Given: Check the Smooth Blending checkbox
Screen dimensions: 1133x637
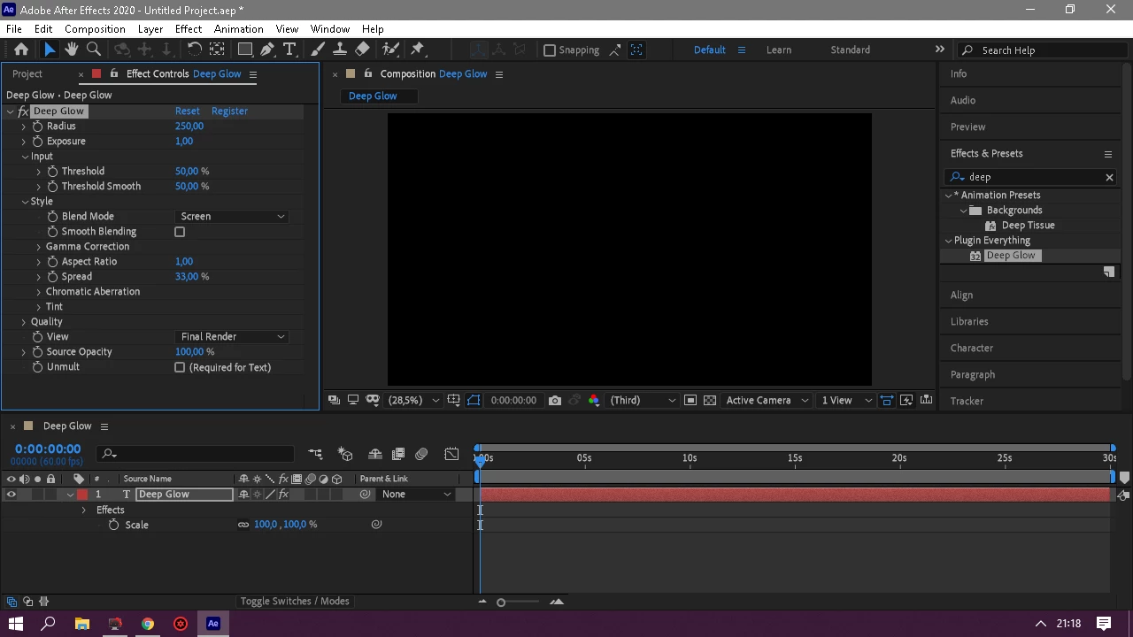Looking at the screenshot, I should pyautogui.click(x=180, y=232).
